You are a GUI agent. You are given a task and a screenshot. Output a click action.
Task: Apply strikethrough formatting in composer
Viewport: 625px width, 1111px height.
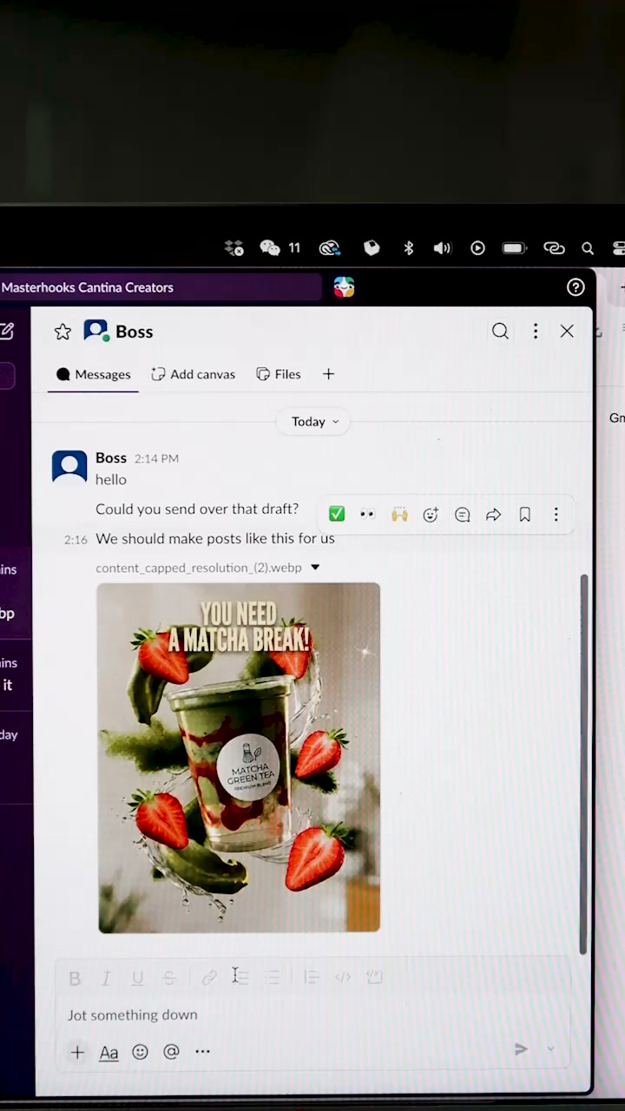169,978
